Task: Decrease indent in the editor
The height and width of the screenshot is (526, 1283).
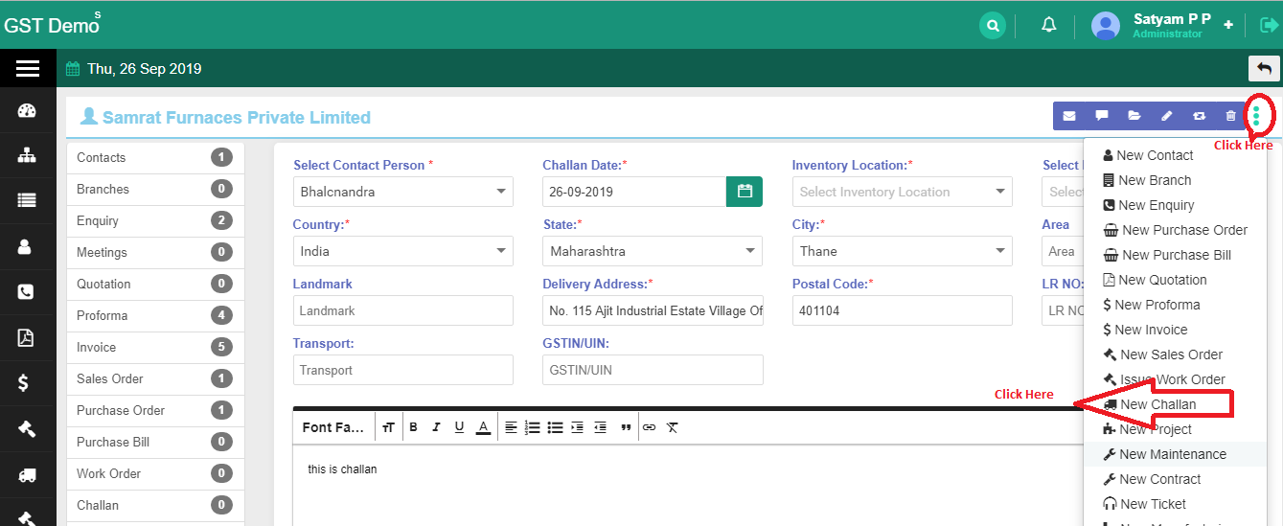Action: (x=600, y=427)
